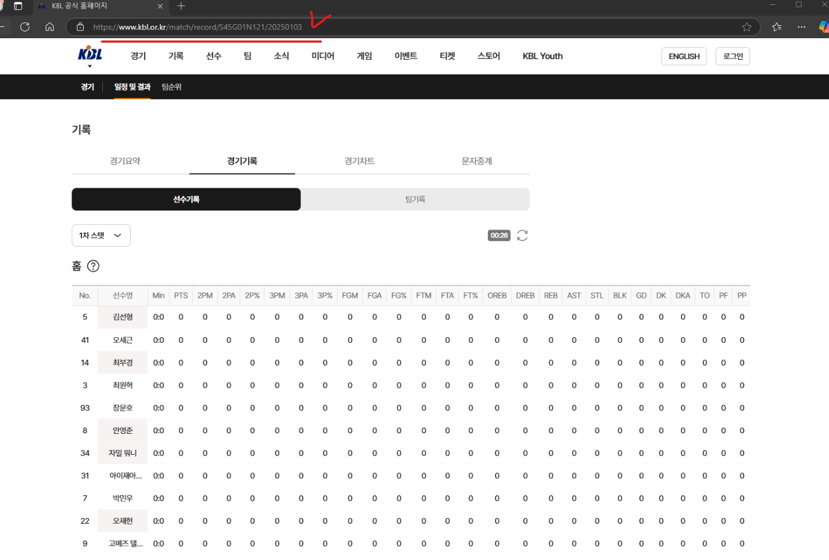Expand the 1차 스탯 dropdown
Image resolution: width=829 pixels, height=560 pixels.
(101, 235)
